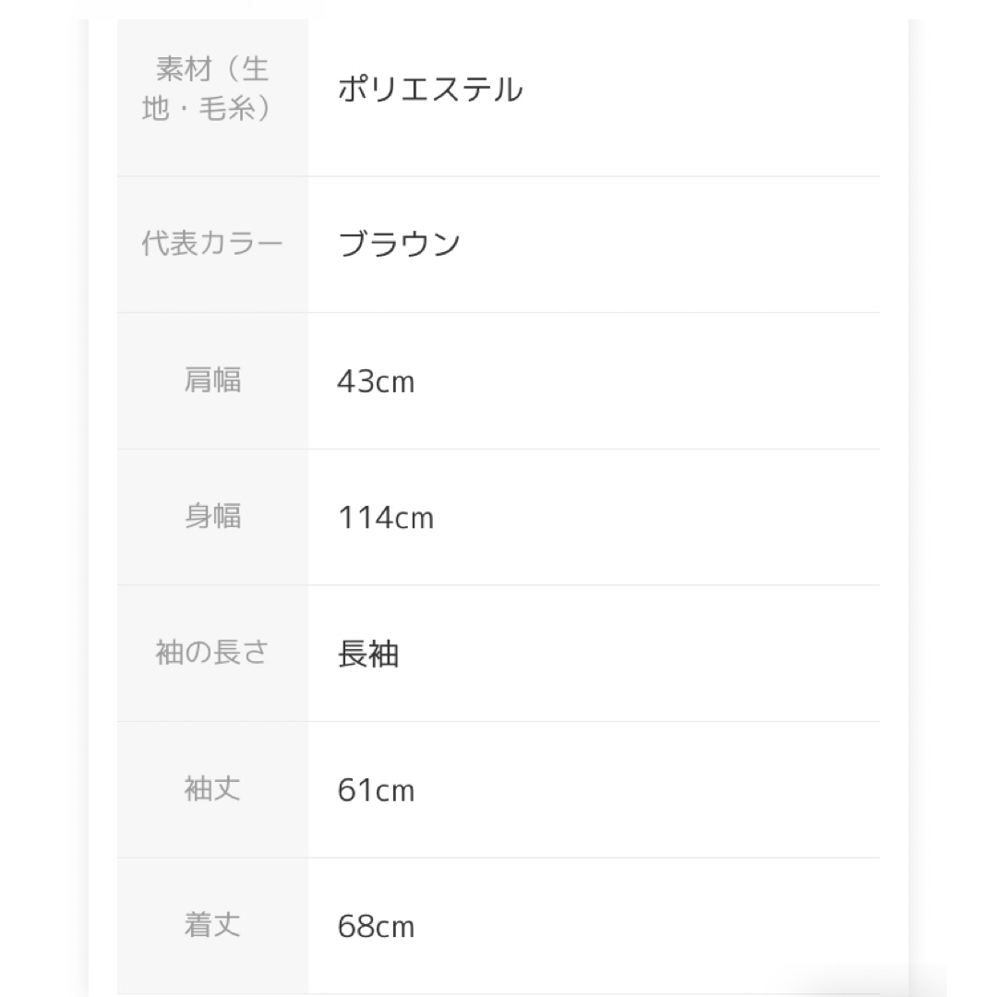Click the 114cm body width value

point(385,518)
